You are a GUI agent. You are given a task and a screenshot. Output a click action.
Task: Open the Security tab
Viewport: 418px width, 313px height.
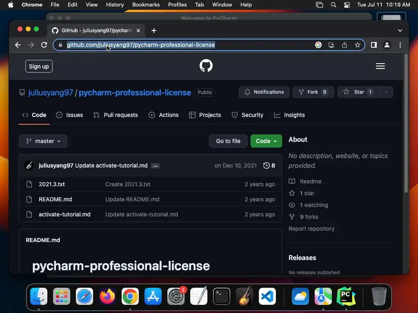tap(247, 115)
